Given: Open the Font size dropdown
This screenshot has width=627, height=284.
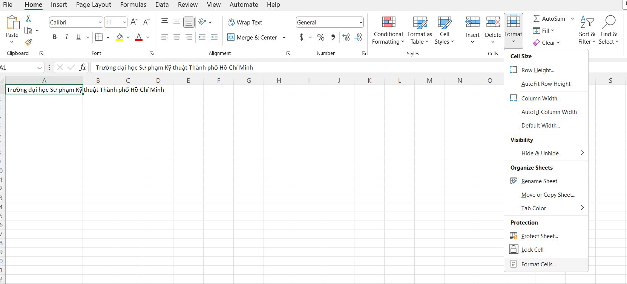Looking at the screenshot, I should pyautogui.click(x=124, y=23).
